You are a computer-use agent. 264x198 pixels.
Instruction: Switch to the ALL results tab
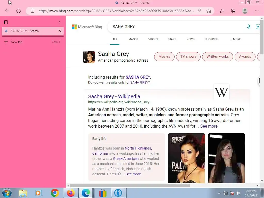pos(115,39)
